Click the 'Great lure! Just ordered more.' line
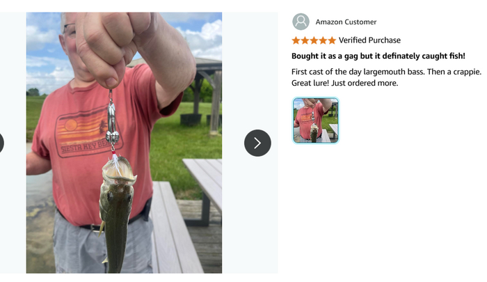Screen dimensions: 487x282 tap(345, 83)
